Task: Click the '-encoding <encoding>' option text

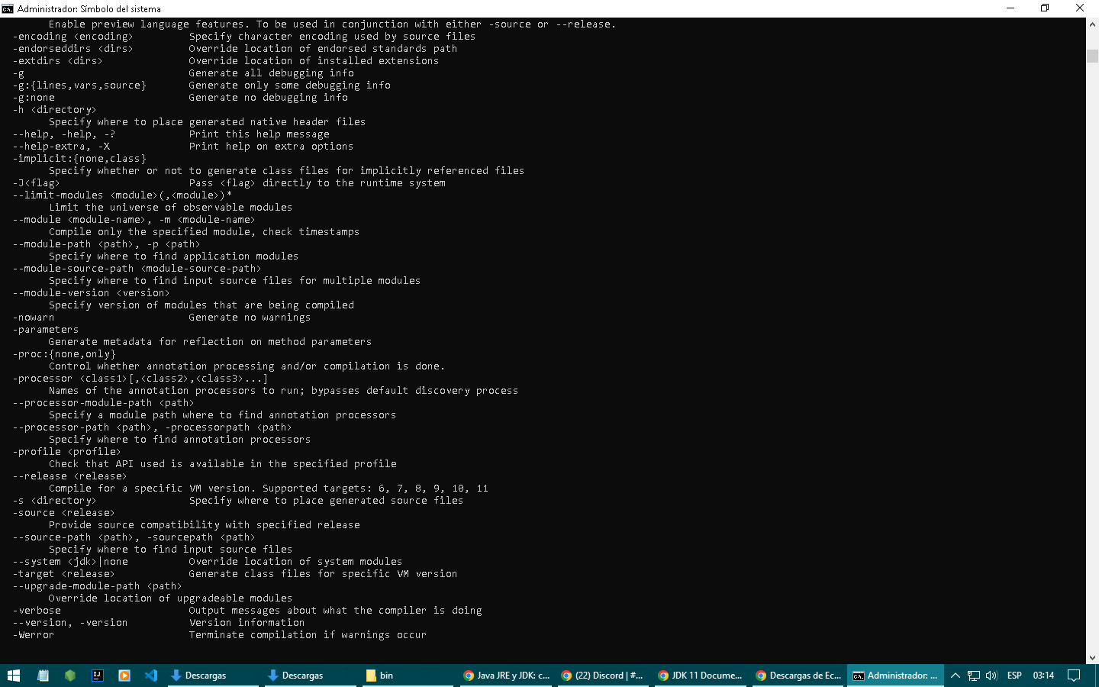Action: 73,37
